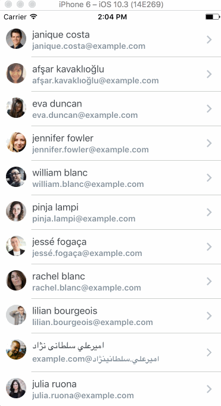Select julia ruona's avatar
The image size is (221, 406).
click(16, 388)
